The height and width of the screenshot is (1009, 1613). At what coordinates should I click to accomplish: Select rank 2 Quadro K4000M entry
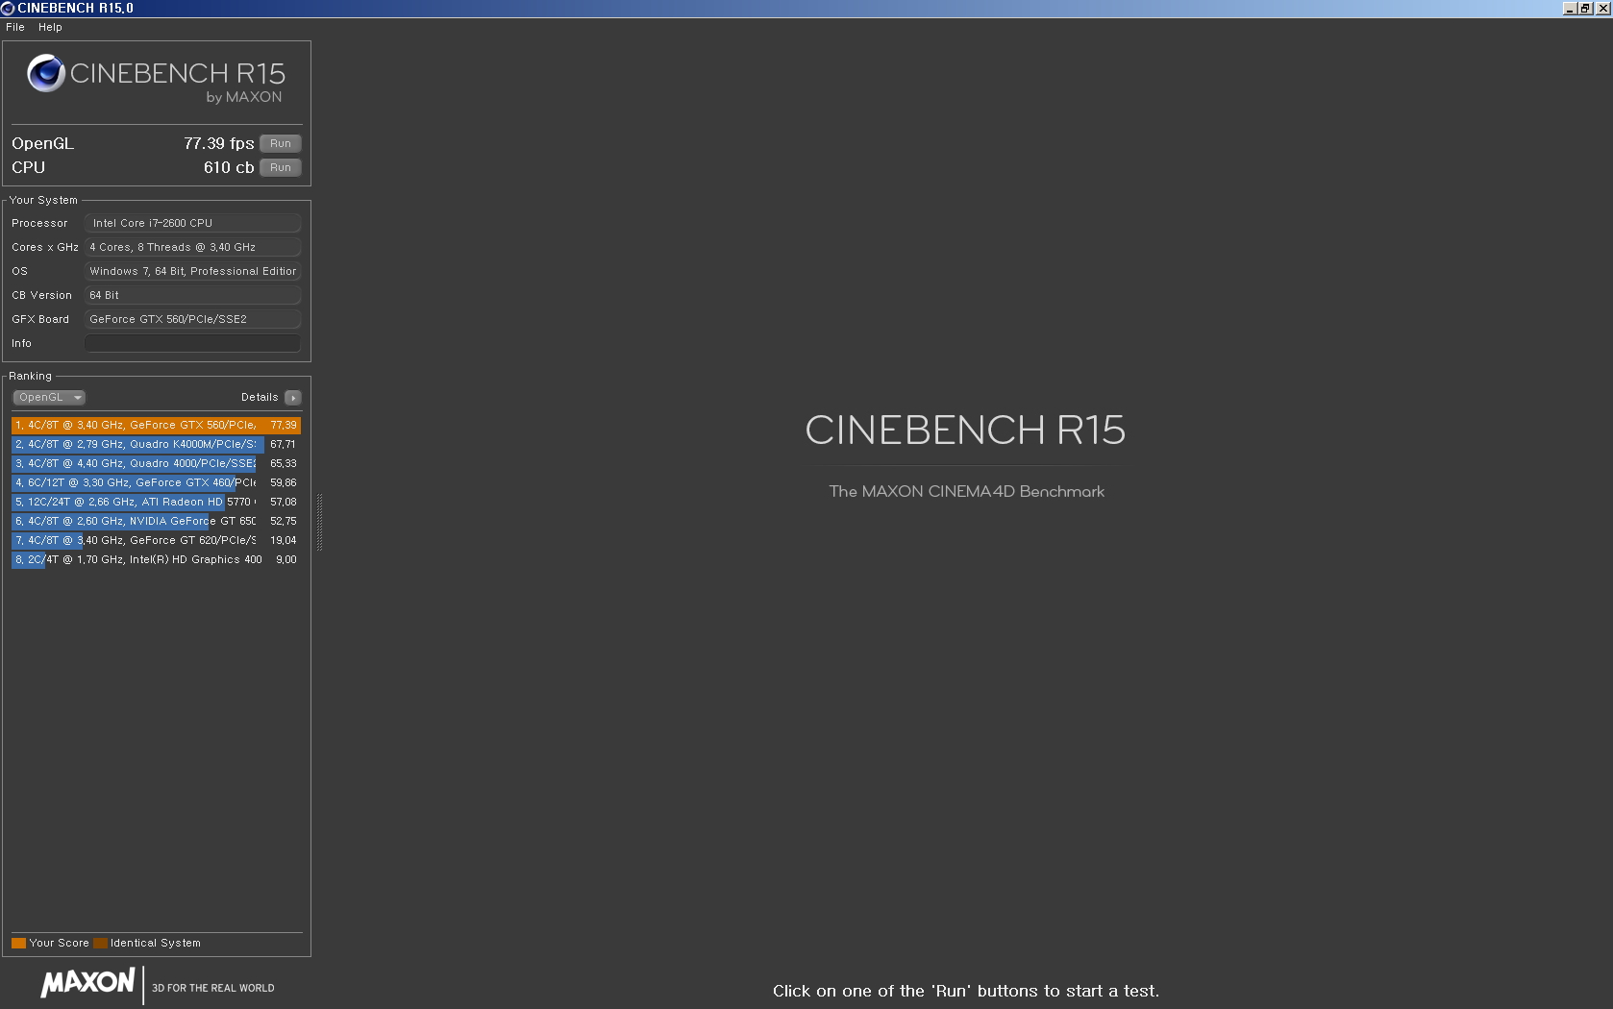(156, 444)
